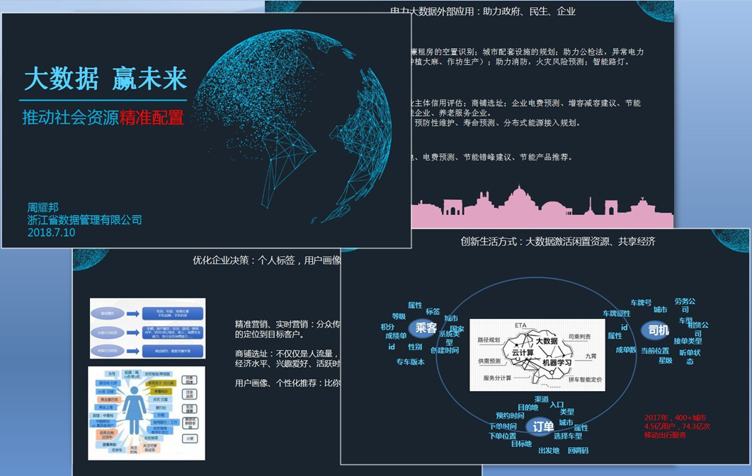The width and height of the screenshot is (752, 476).
Task: Click the 回调码 tag
Action: [x=578, y=451]
